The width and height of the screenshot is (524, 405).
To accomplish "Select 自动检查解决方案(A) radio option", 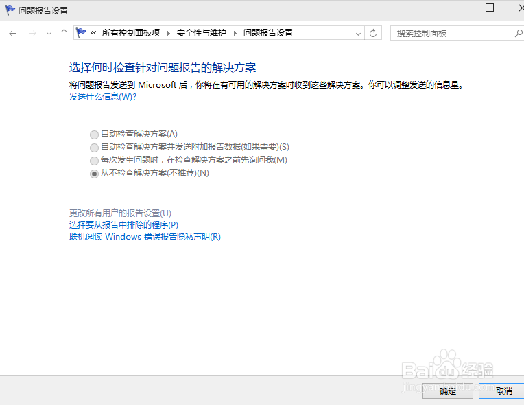I will click(134, 134).
